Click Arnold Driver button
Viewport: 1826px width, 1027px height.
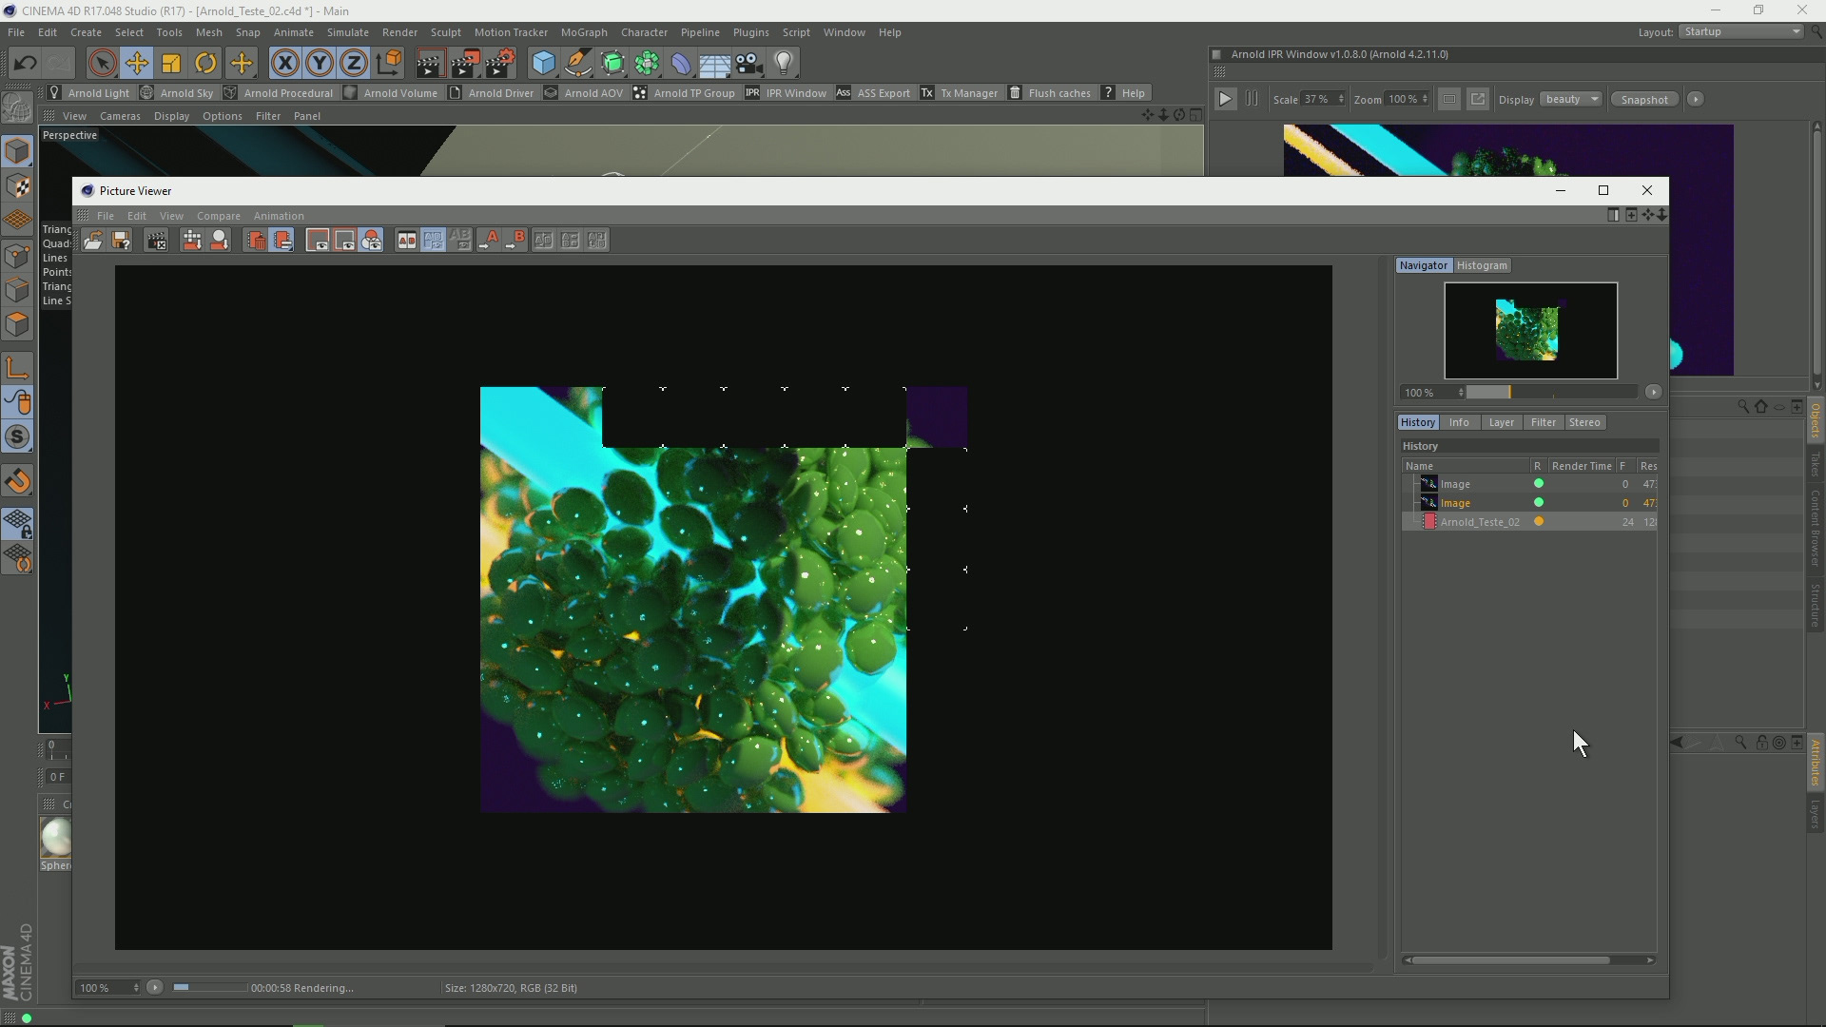click(x=492, y=93)
